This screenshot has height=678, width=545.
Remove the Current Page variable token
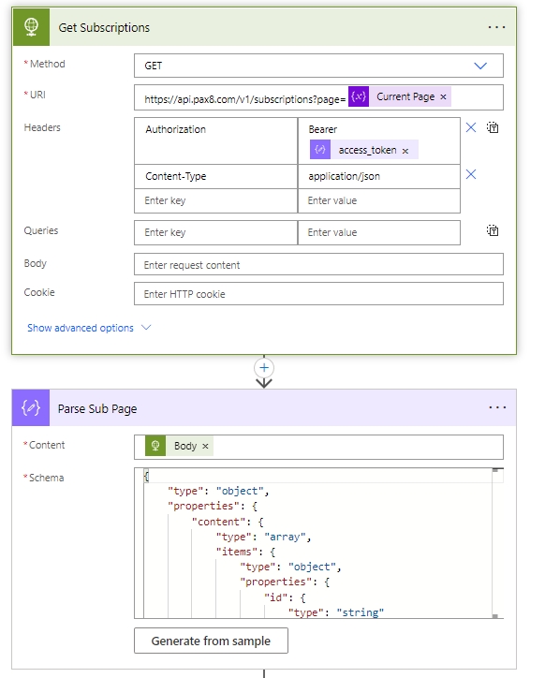[x=443, y=96]
